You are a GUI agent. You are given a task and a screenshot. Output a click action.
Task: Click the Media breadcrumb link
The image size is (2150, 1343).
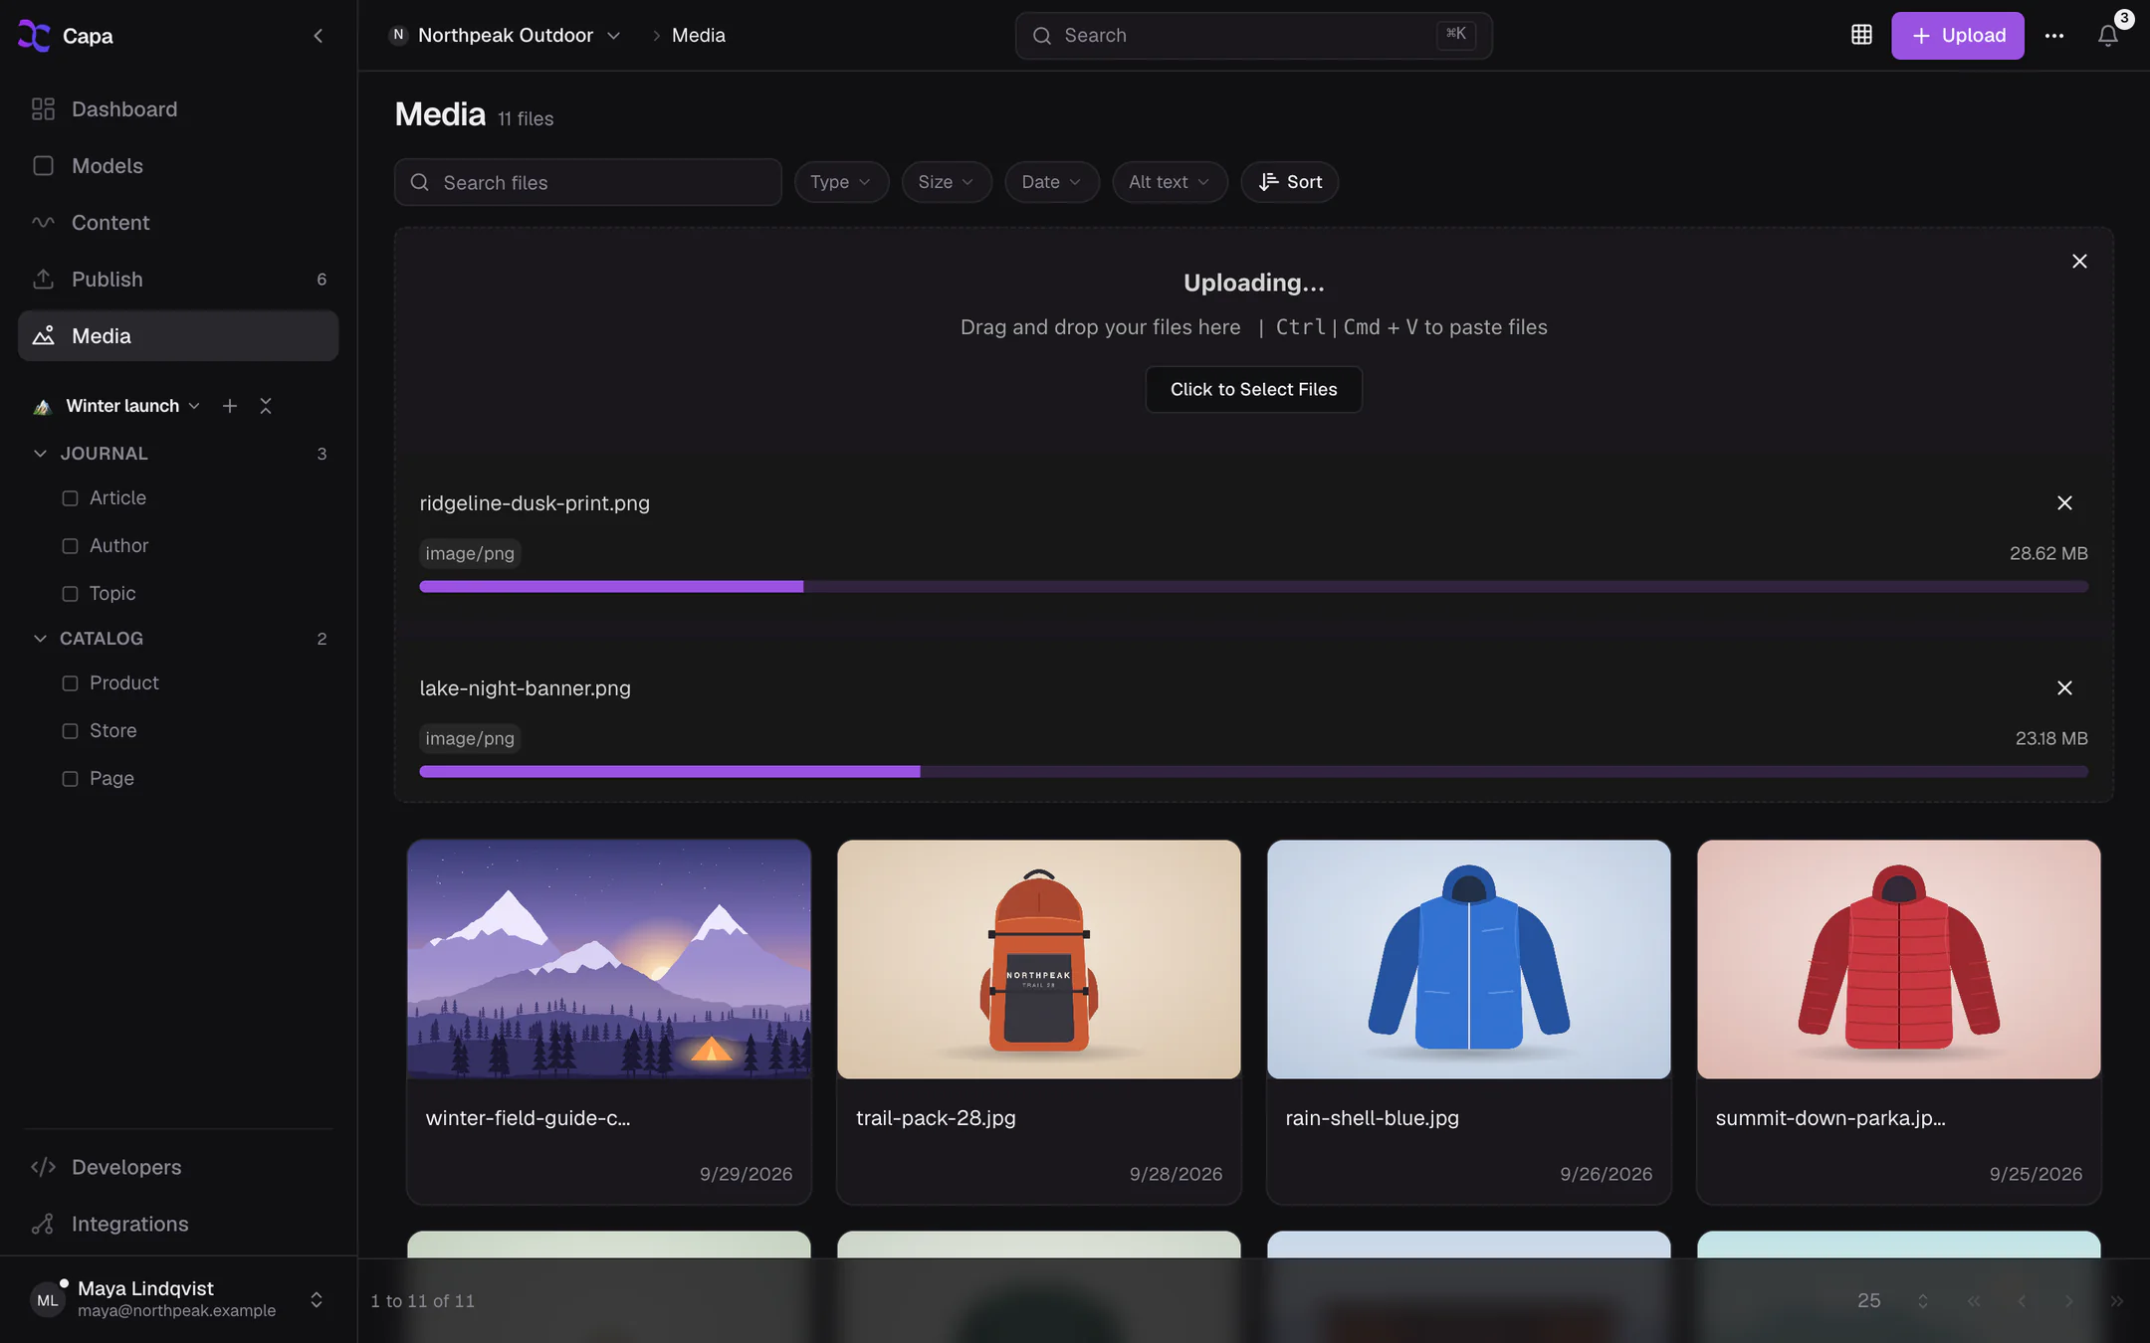click(x=699, y=36)
